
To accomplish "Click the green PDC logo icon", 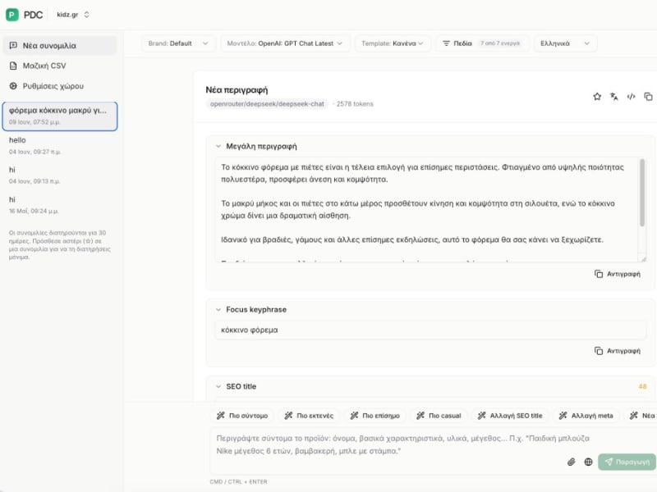I will pos(12,15).
